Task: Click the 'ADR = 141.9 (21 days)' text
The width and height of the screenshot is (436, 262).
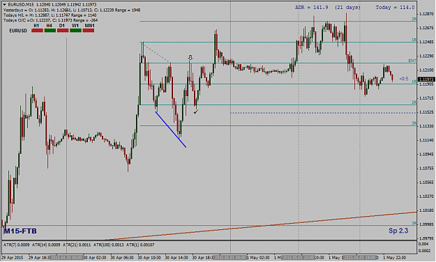Action: pos(328,8)
